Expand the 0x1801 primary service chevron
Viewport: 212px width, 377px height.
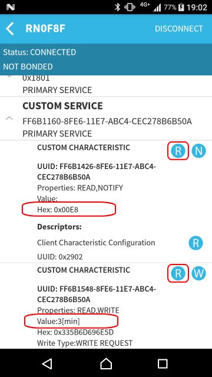click(9, 76)
